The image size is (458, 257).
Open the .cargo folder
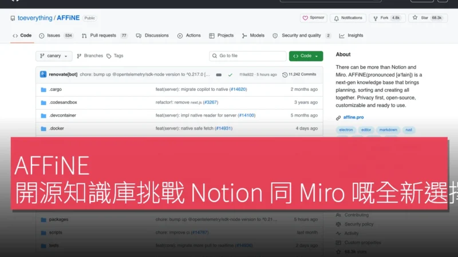tap(55, 90)
